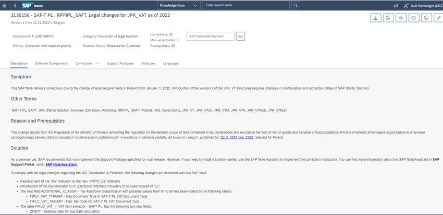
Task: Open the Dz.U. 2021 poz. 2382 link
Action: tap(237, 137)
